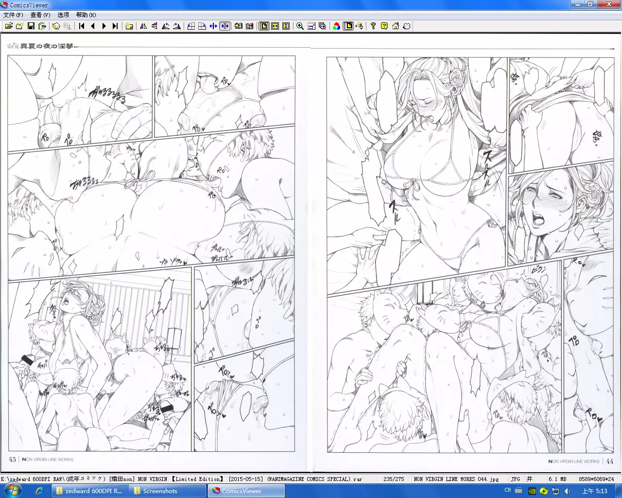Image resolution: width=622 pixels, height=498 pixels.
Task: Click the save floppy disk icon
Action: (x=31, y=26)
